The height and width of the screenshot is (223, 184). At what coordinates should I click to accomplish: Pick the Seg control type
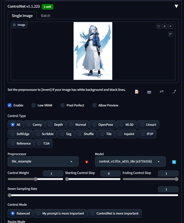(x=66, y=134)
